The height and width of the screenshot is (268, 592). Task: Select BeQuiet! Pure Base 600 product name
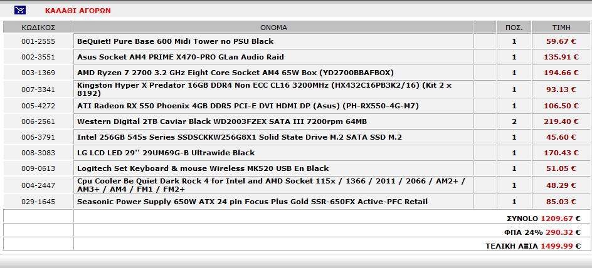point(175,41)
